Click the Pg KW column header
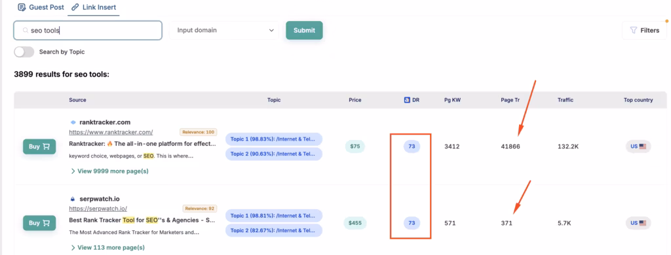Image resolution: width=671 pixels, height=255 pixels. tap(452, 100)
